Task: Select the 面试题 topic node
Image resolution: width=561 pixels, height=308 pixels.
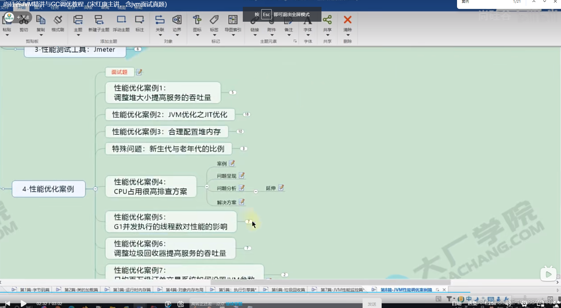Action: pyautogui.click(x=119, y=72)
